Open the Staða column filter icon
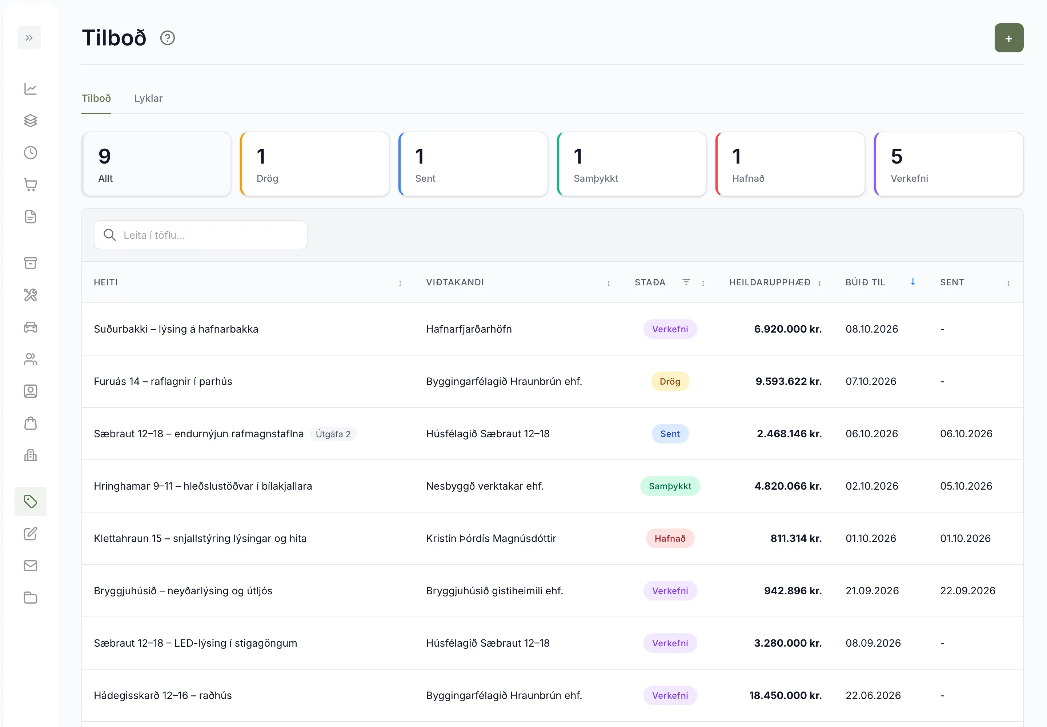The width and height of the screenshot is (1047, 727). pos(686,282)
